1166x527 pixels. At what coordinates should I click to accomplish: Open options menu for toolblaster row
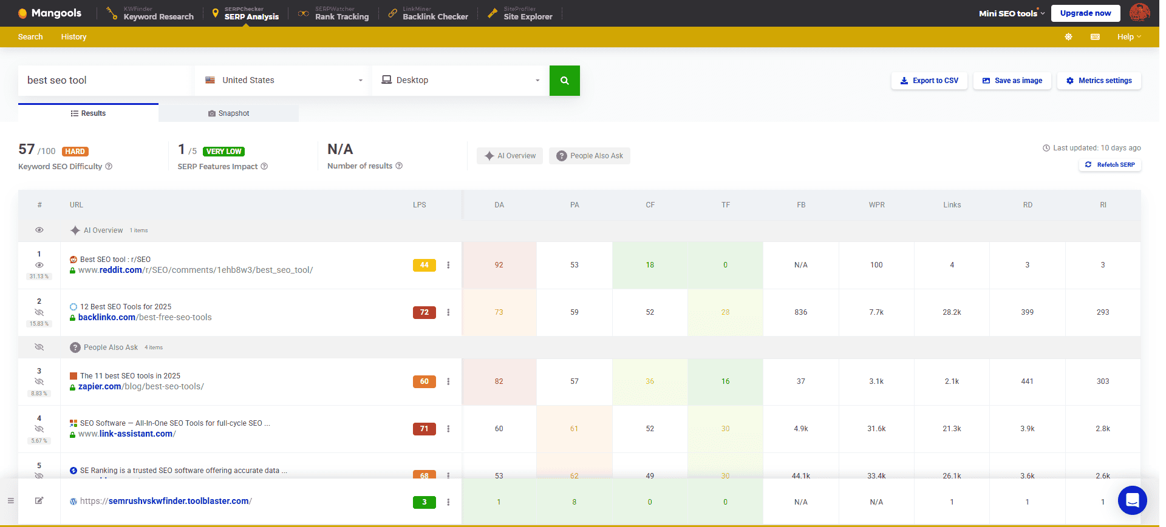[x=448, y=502]
